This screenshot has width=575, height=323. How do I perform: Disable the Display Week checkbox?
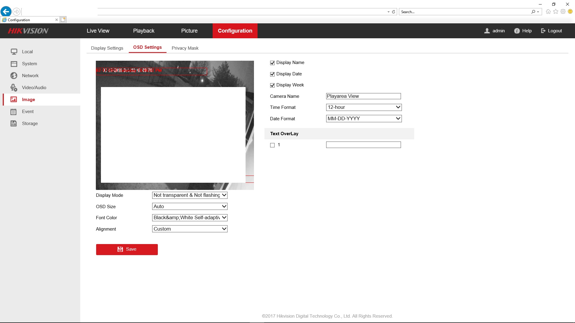(272, 85)
